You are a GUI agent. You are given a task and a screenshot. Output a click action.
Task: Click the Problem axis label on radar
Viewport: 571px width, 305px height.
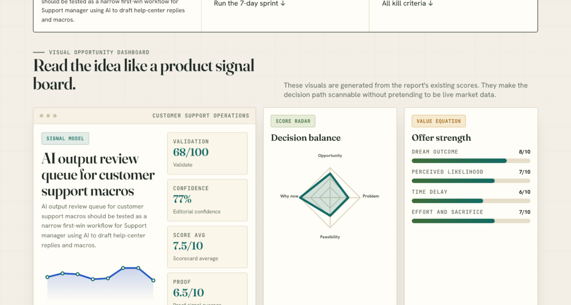click(371, 196)
